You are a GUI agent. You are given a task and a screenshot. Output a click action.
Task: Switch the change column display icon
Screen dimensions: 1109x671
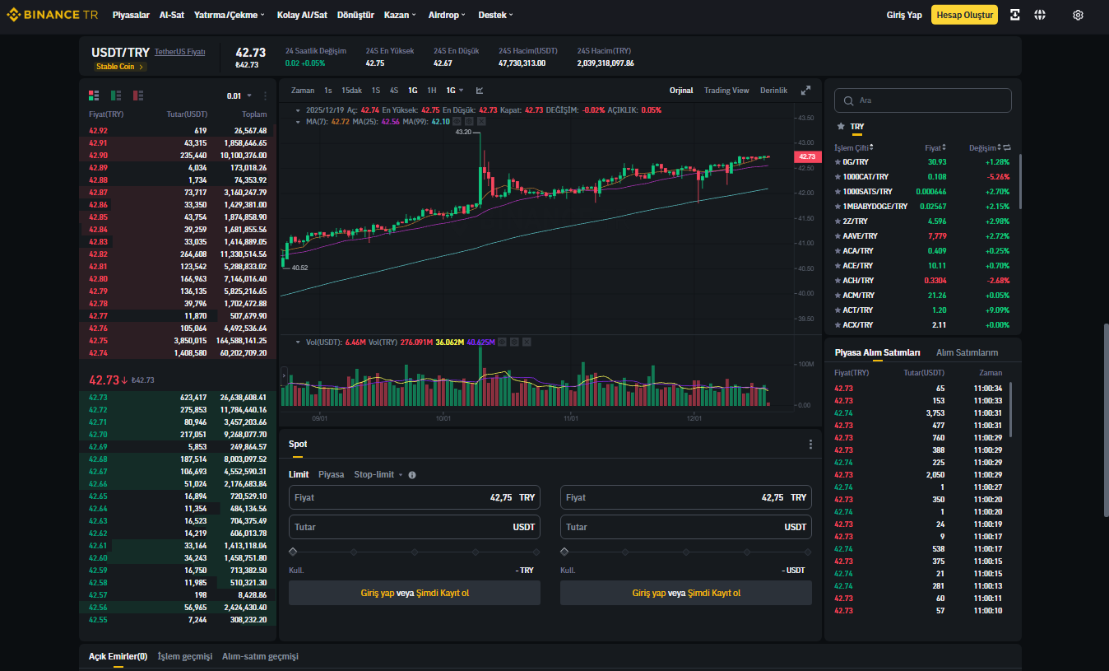click(1007, 147)
